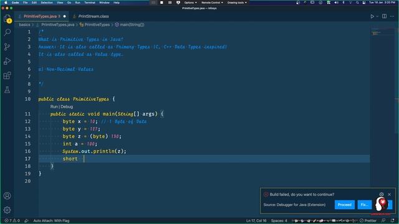Open the File menu
The height and width of the screenshot is (224, 399).
click(x=25, y=2)
